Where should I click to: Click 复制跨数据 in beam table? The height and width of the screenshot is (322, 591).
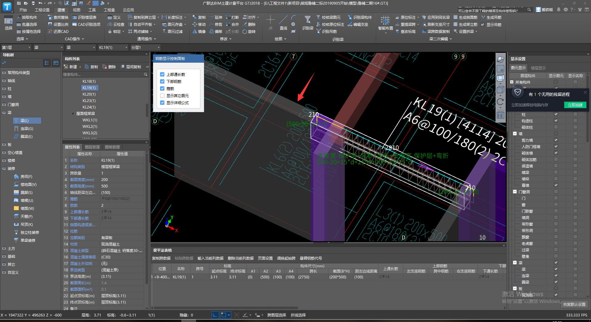pyautogui.click(x=161, y=258)
